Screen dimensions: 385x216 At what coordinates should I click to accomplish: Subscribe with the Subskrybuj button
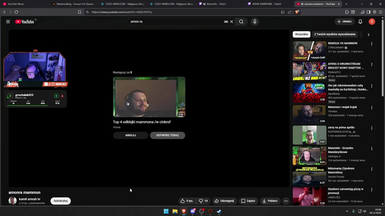point(60,201)
